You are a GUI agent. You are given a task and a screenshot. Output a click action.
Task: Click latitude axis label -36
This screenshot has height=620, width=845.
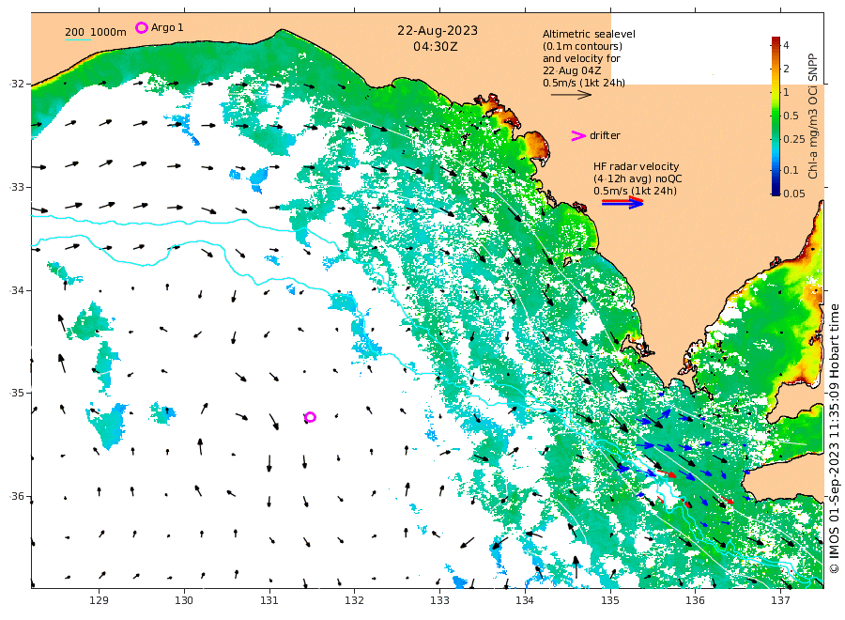[x=17, y=497]
